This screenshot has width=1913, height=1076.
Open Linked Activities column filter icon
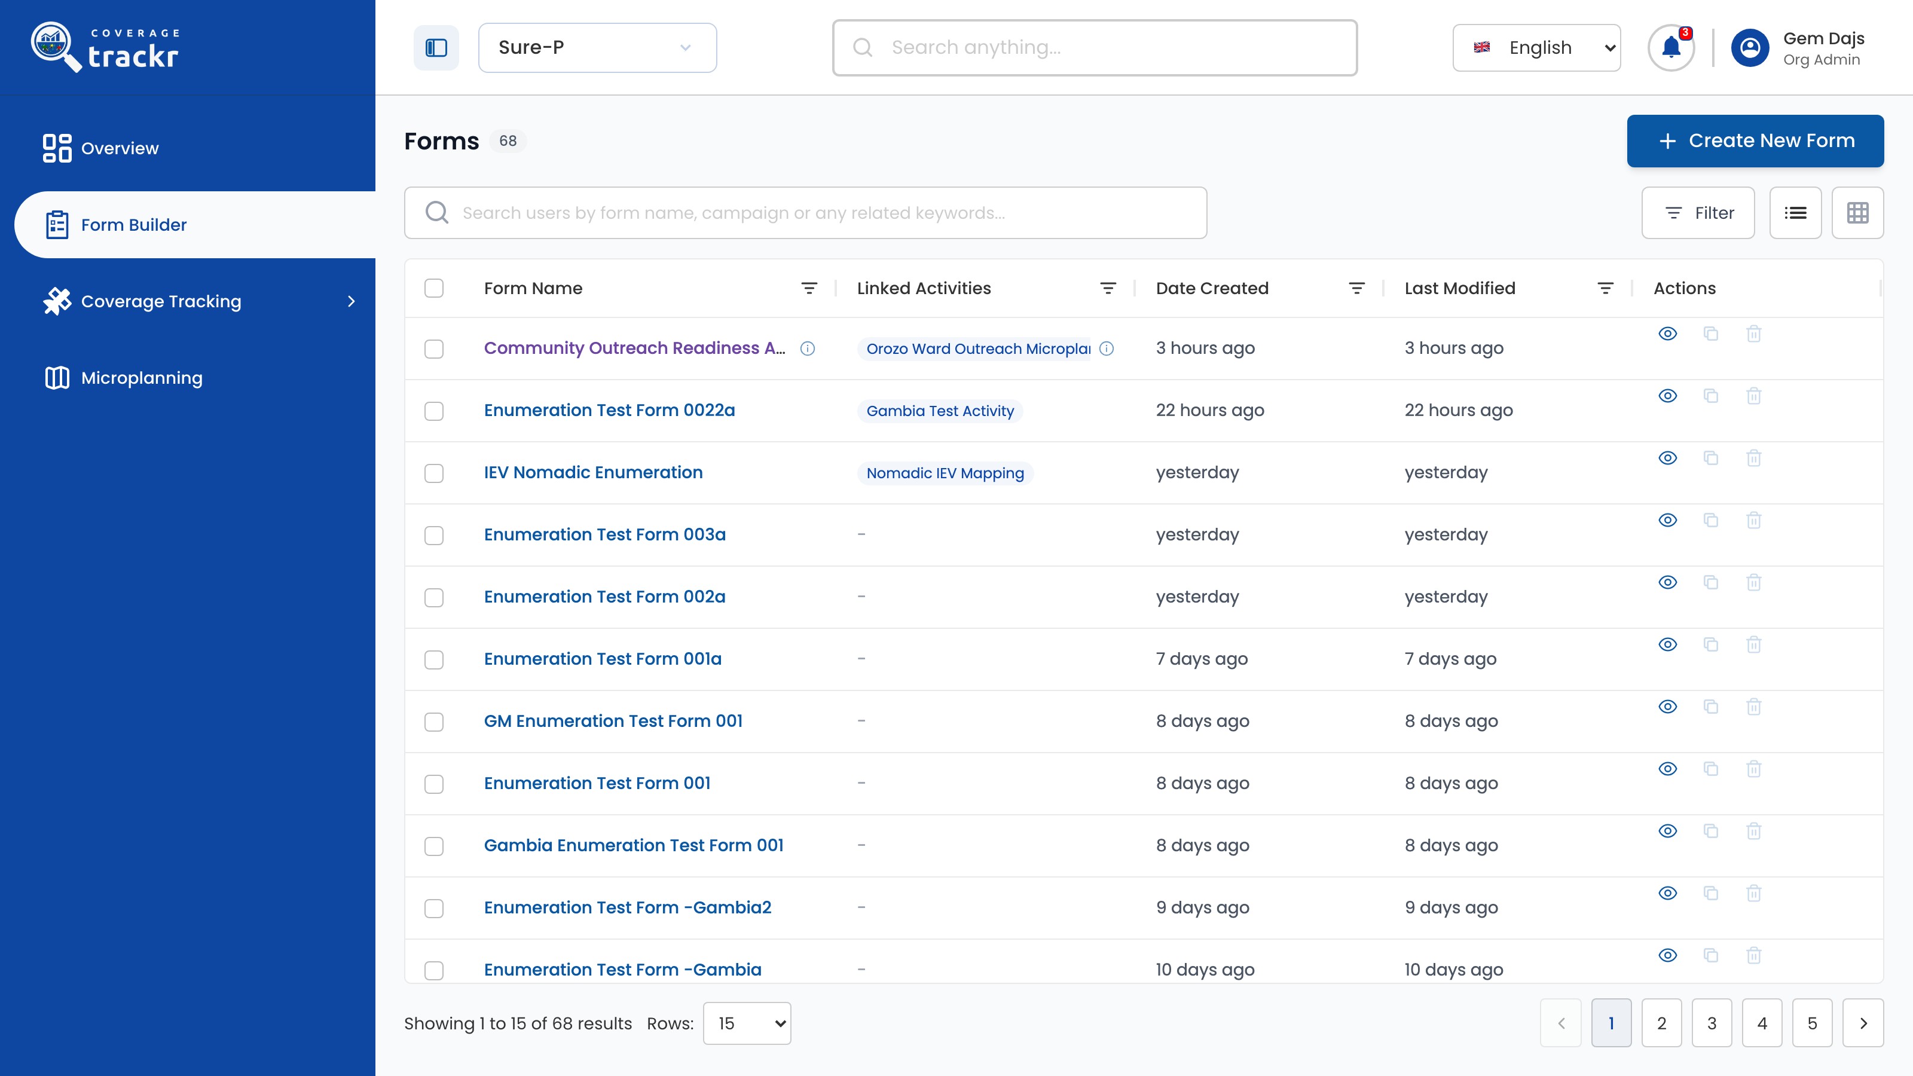point(1108,288)
